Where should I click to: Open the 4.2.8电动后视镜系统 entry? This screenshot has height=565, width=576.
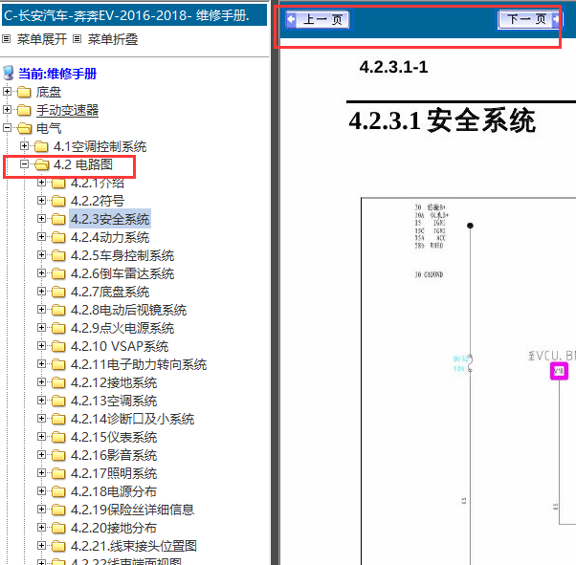pyautogui.click(x=128, y=310)
